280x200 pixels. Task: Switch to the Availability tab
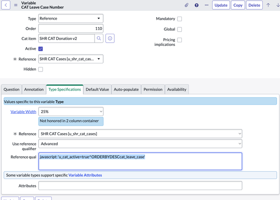point(176,89)
